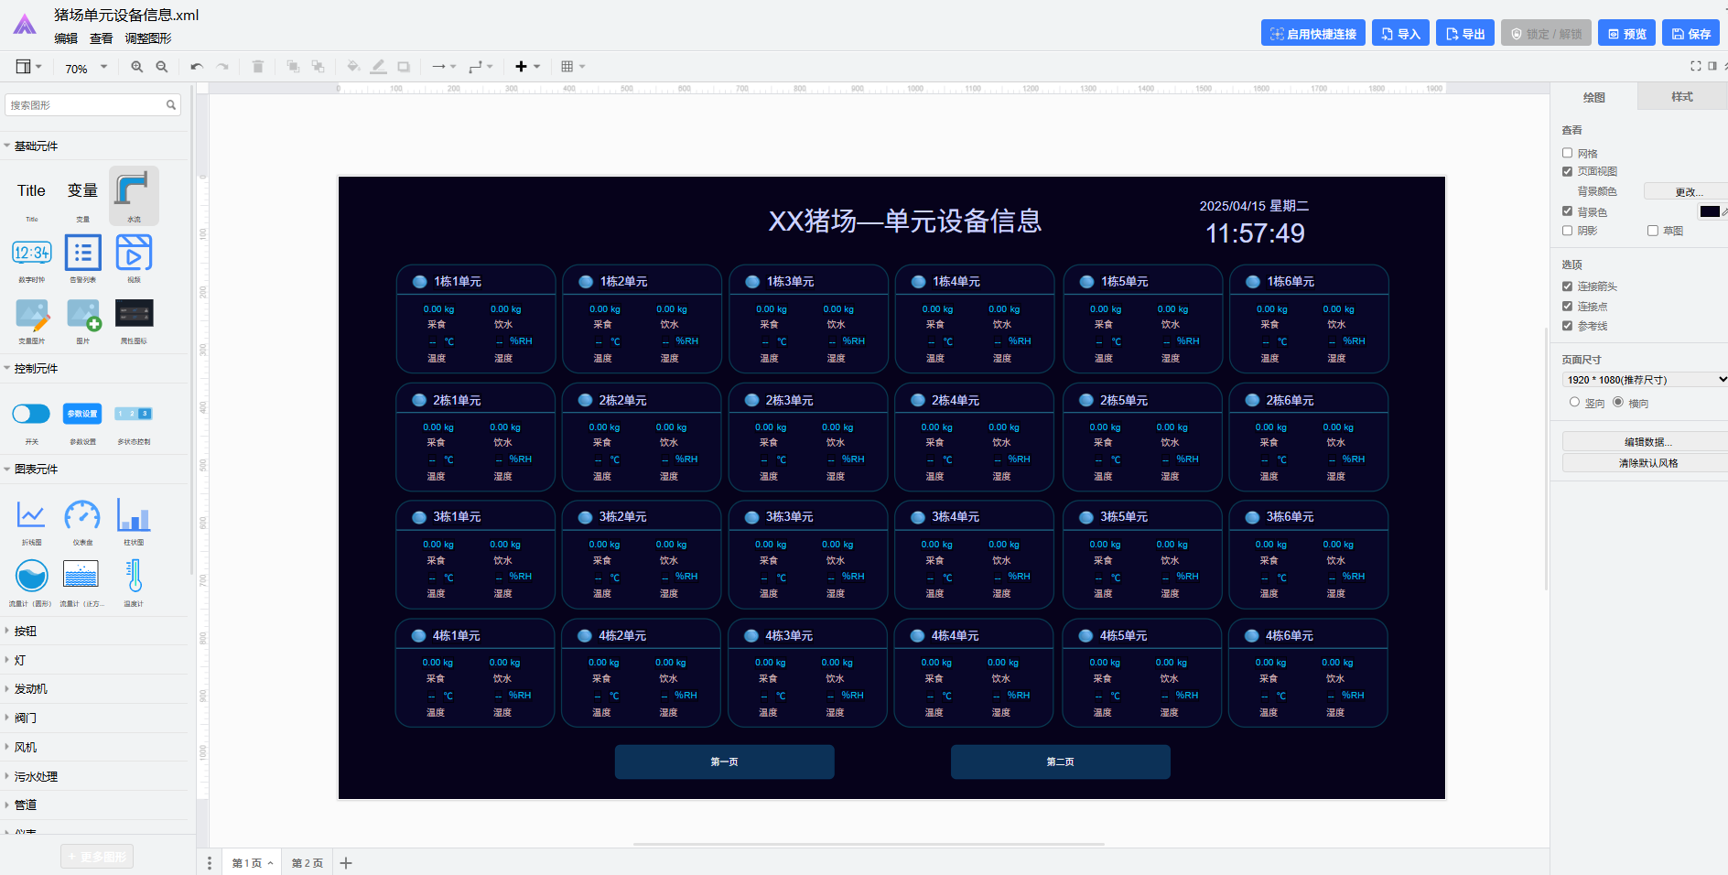Click the zoom in magnifier icon
Screen dimensions: 1728x875
(x=137, y=67)
